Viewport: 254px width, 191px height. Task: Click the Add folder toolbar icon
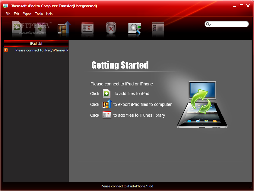[x=40, y=27]
